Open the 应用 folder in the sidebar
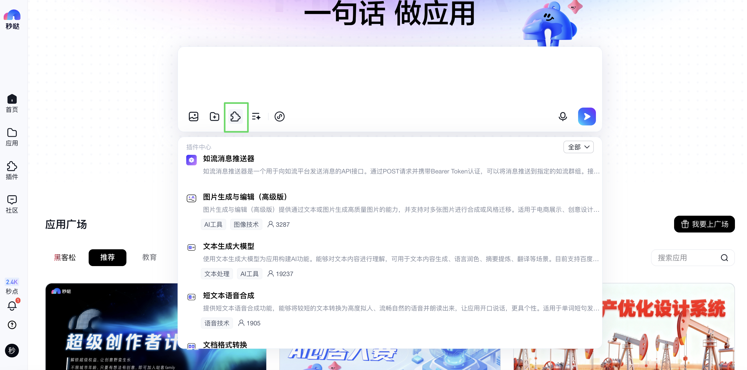This screenshot has height=370, width=747. (12, 137)
